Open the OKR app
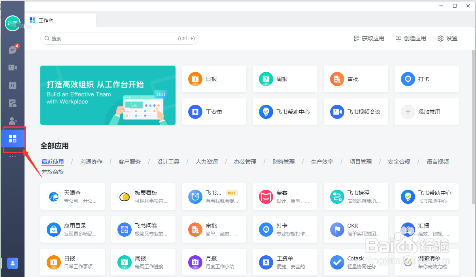Image resolution: width=476 pixels, height=277 pixels. [x=355, y=229]
